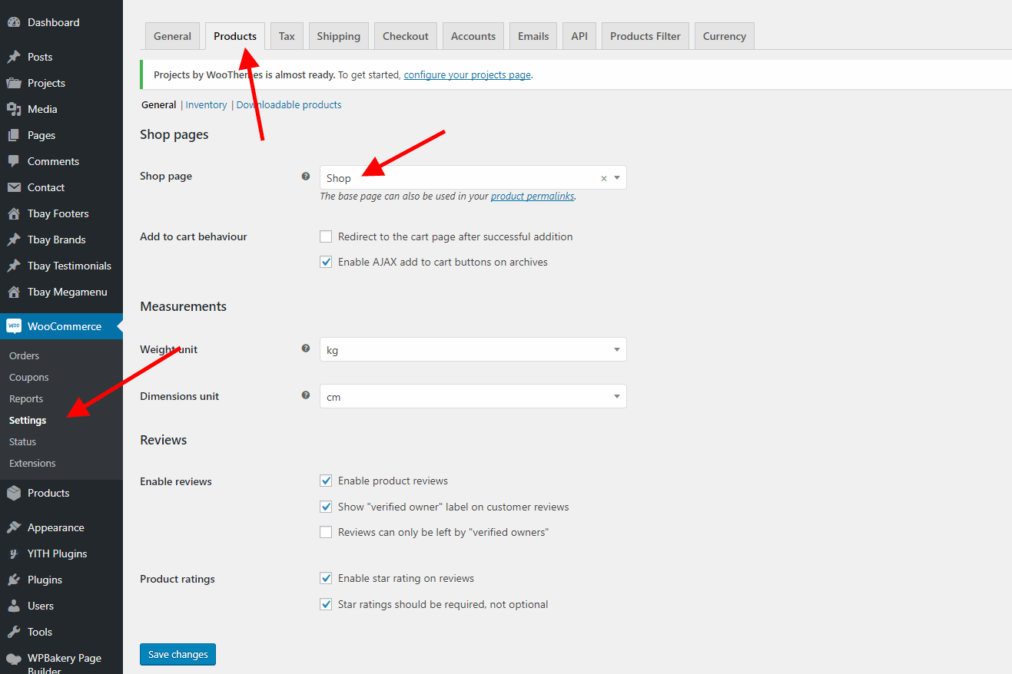This screenshot has height=674, width=1012.
Task: Click the Comments bubble icon
Action: coord(14,161)
